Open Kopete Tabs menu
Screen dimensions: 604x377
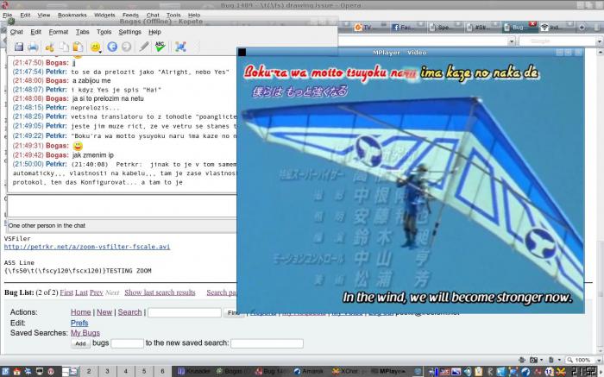click(x=83, y=32)
